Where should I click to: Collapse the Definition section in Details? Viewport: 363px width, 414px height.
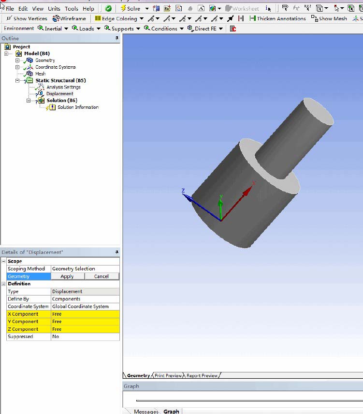click(4, 284)
